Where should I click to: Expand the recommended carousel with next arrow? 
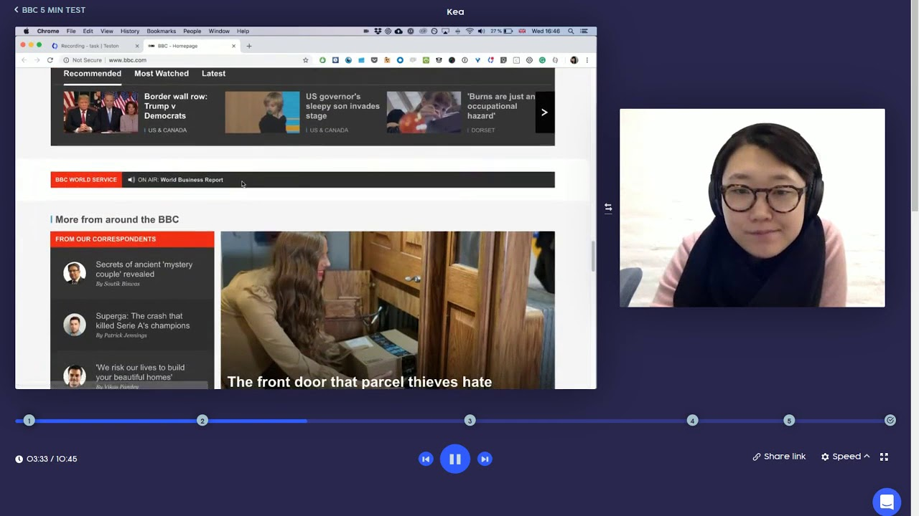(544, 113)
